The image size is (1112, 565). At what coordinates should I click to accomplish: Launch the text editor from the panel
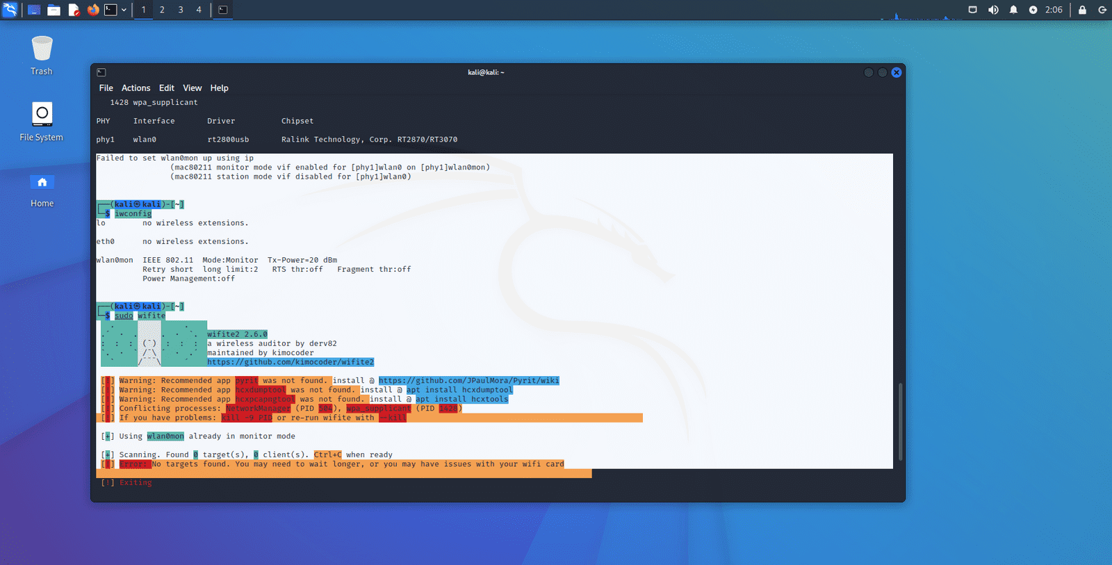74,10
